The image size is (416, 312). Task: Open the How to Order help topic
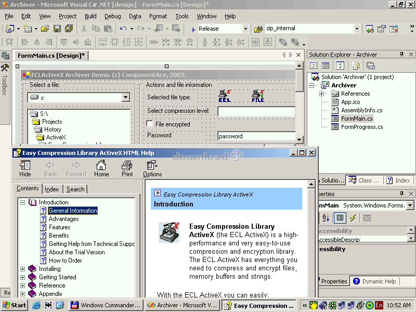[66, 261]
